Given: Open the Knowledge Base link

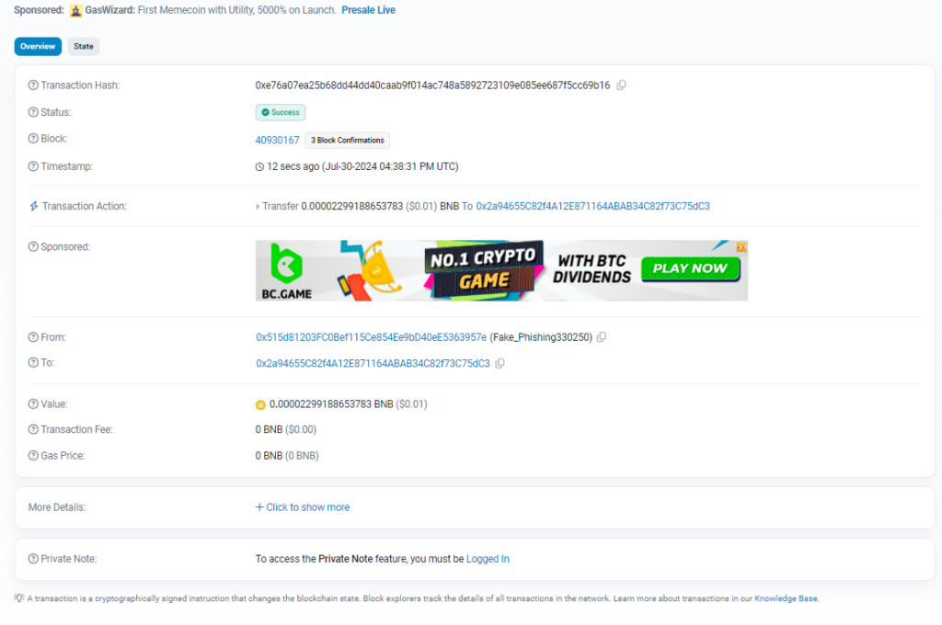Looking at the screenshot, I should click(786, 598).
